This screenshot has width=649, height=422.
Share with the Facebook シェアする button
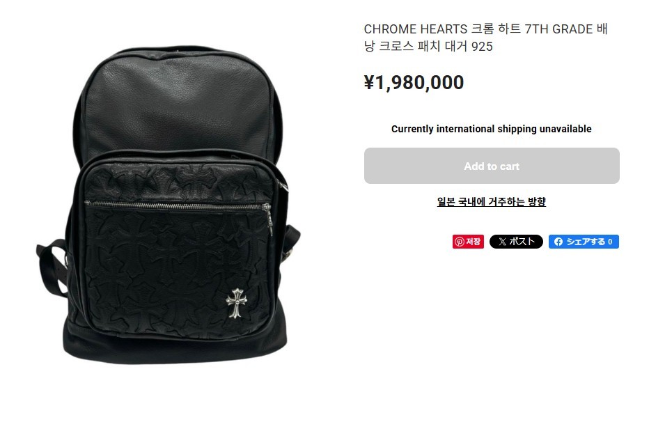pos(584,242)
